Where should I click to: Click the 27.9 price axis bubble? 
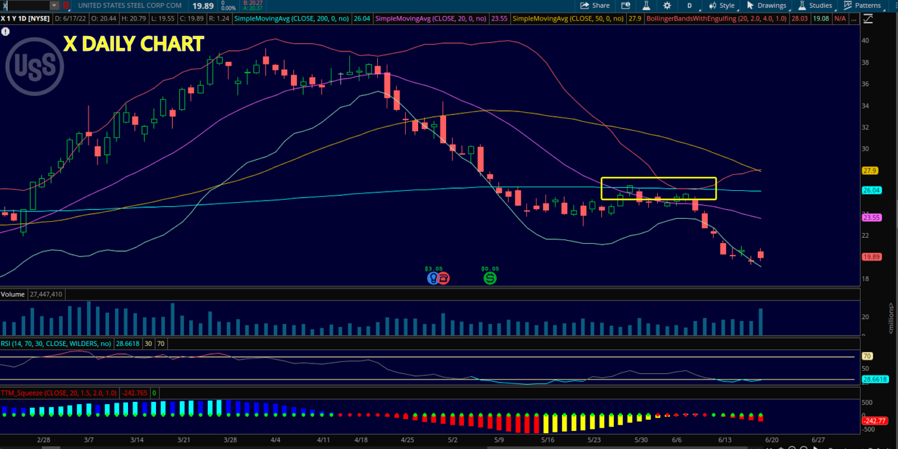tap(869, 171)
